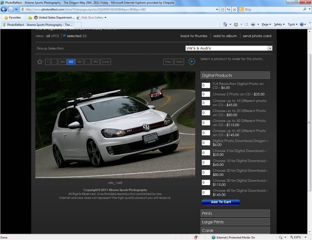
Task: Set quantity for Full Resolution Digital Photo CD
Action: (206, 85)
